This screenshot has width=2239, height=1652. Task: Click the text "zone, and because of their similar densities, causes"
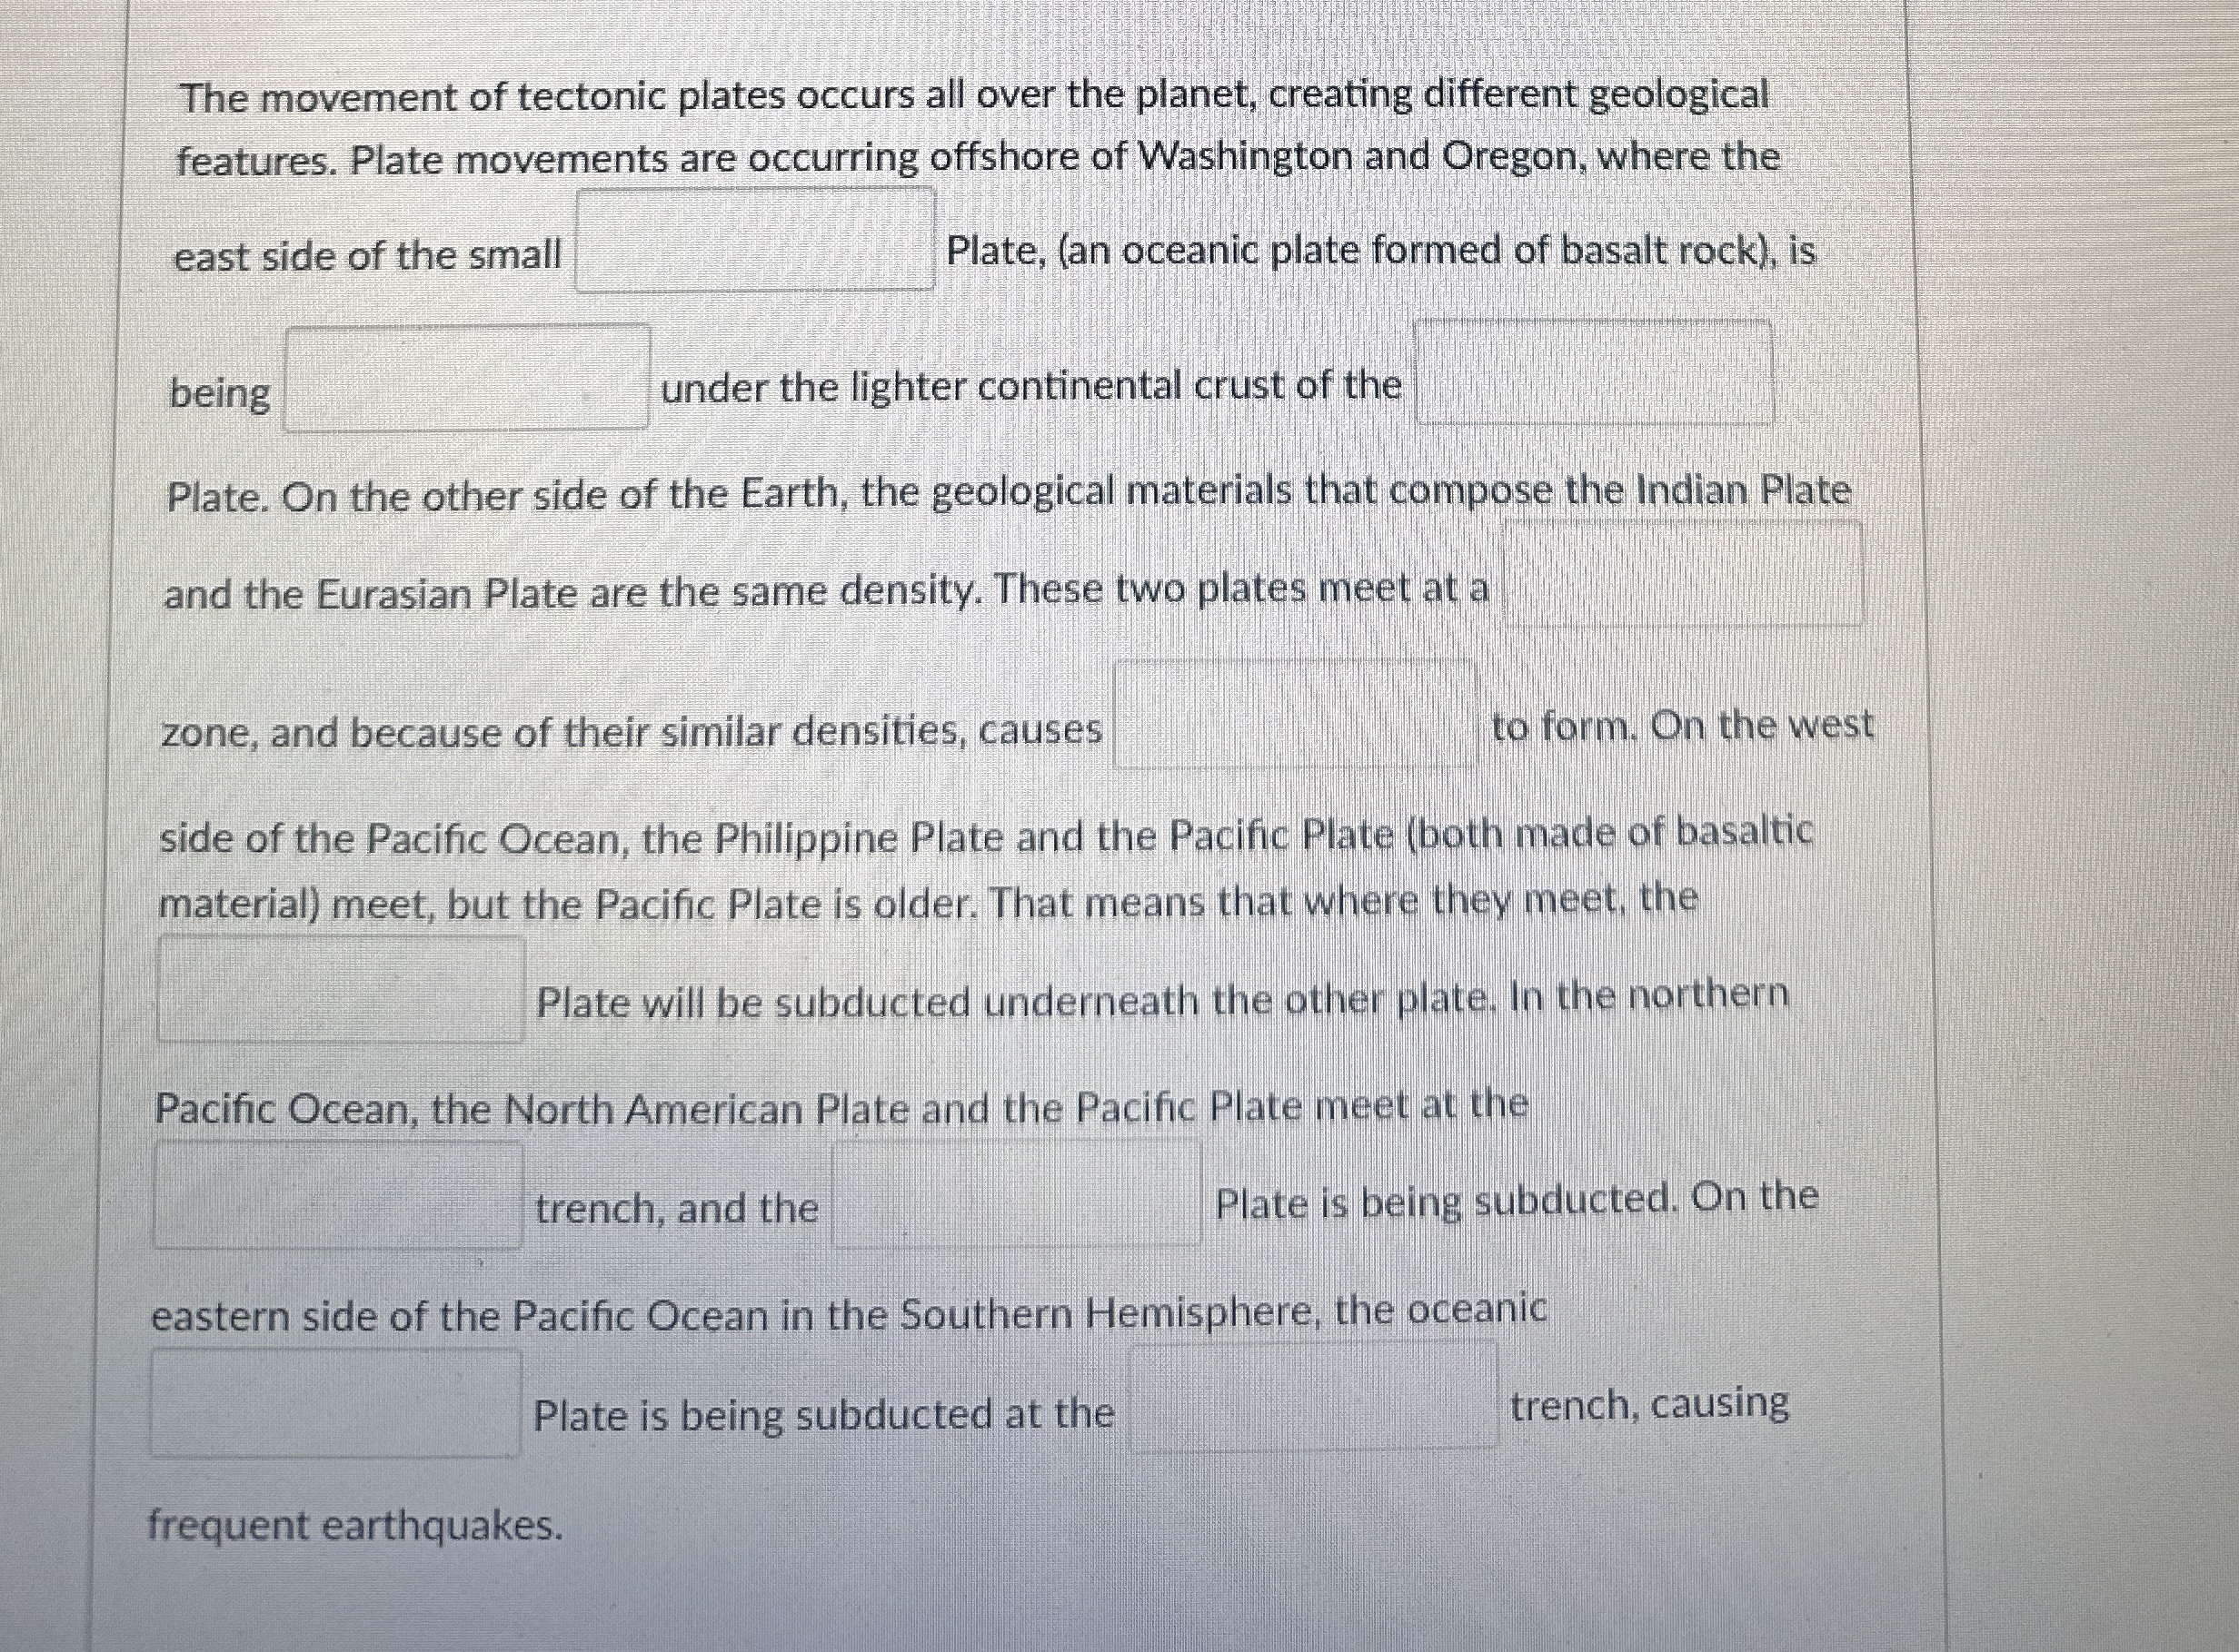pyautogui.click(x=632, y=732)
